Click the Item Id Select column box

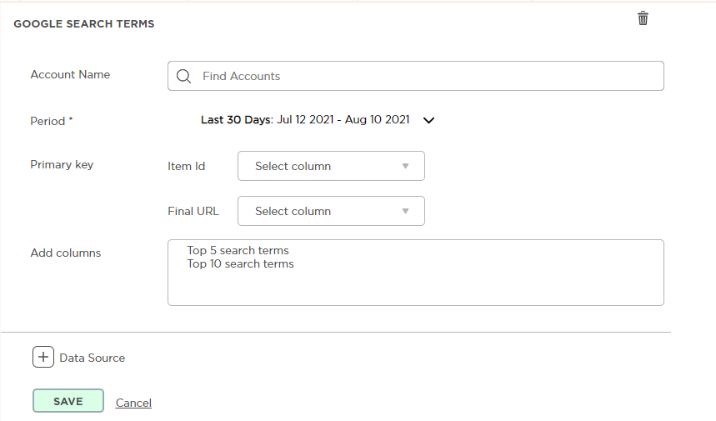331,166
